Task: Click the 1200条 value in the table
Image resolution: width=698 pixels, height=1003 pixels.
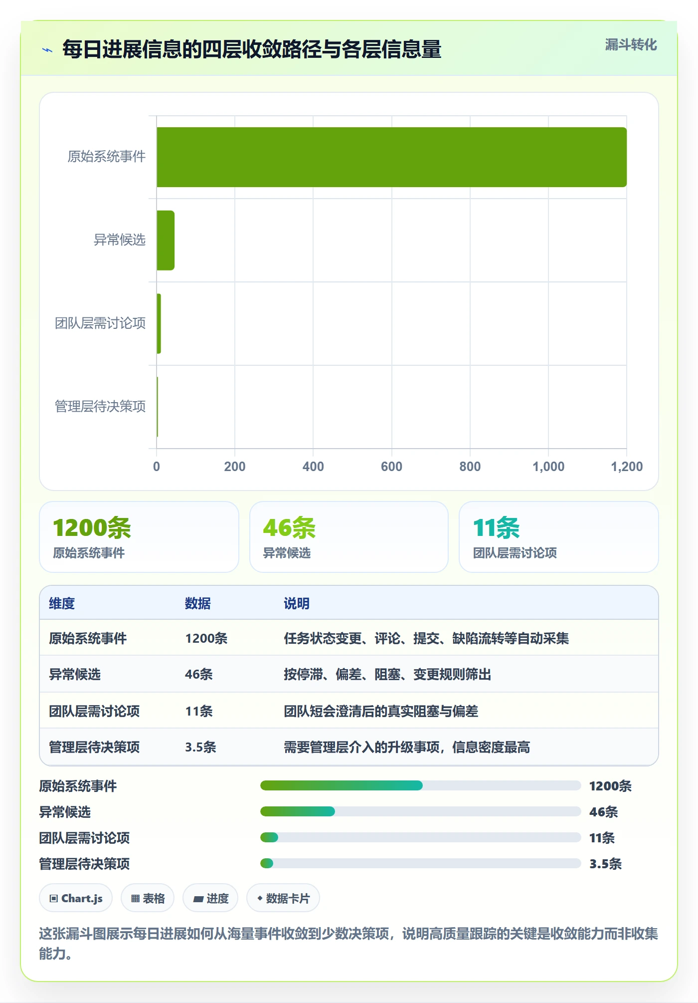Action: coord(206,638)
